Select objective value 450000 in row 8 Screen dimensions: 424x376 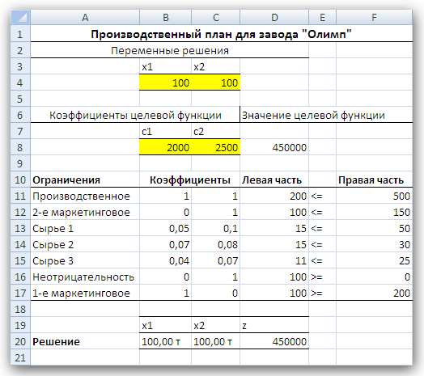pos(274,147)
